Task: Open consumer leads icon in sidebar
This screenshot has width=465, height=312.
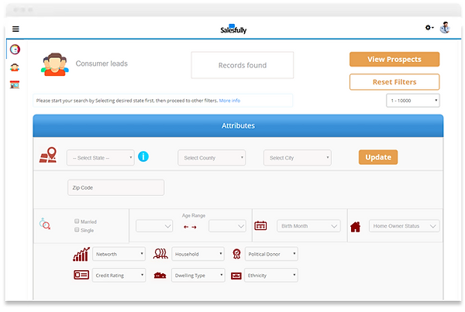Action: [15, 67]
